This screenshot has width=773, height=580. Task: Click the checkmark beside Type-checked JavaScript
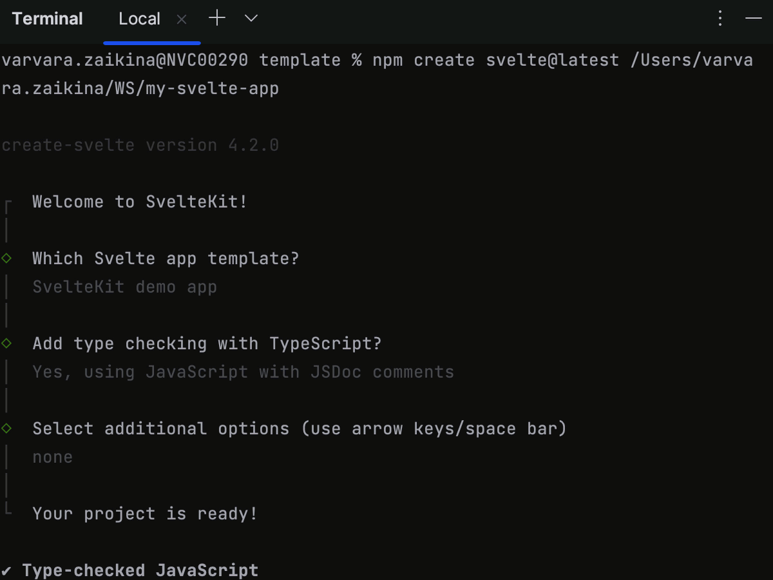(x=8, y=570)
